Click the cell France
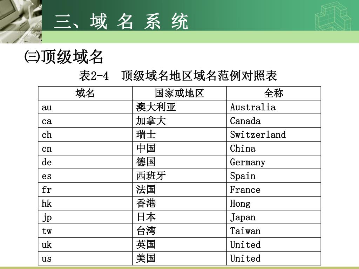The height and width of the screenshot is (269, 359). pos(273,189)
